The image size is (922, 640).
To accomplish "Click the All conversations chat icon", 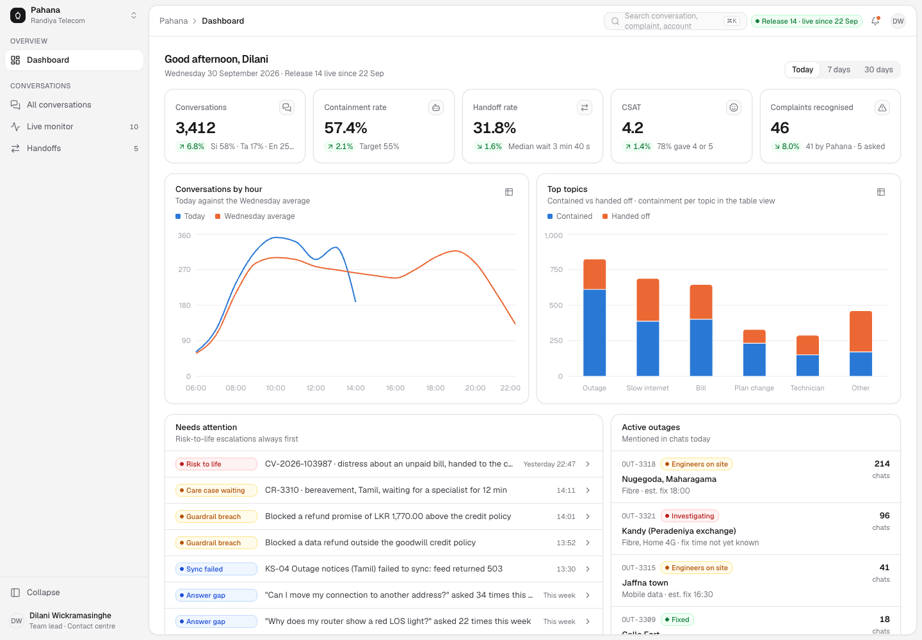I will pyautogui.click(x=15, y=105).
